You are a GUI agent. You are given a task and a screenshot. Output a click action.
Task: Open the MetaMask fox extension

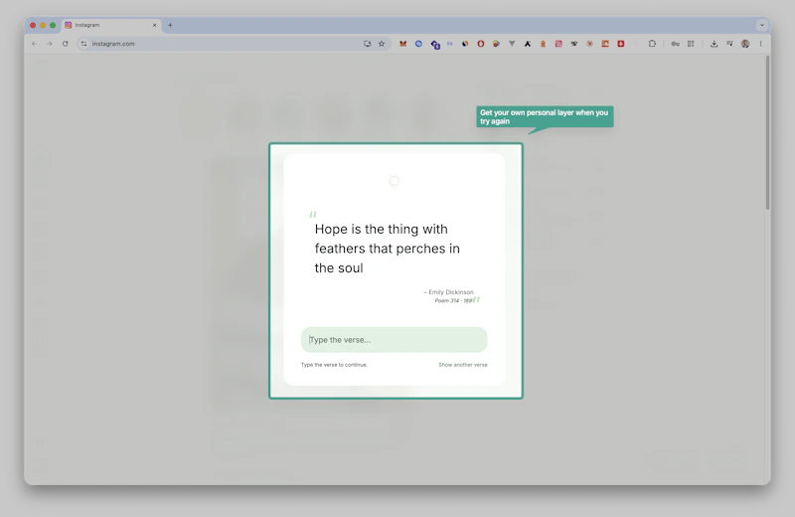pyautogui.click(x=402, y=44)
